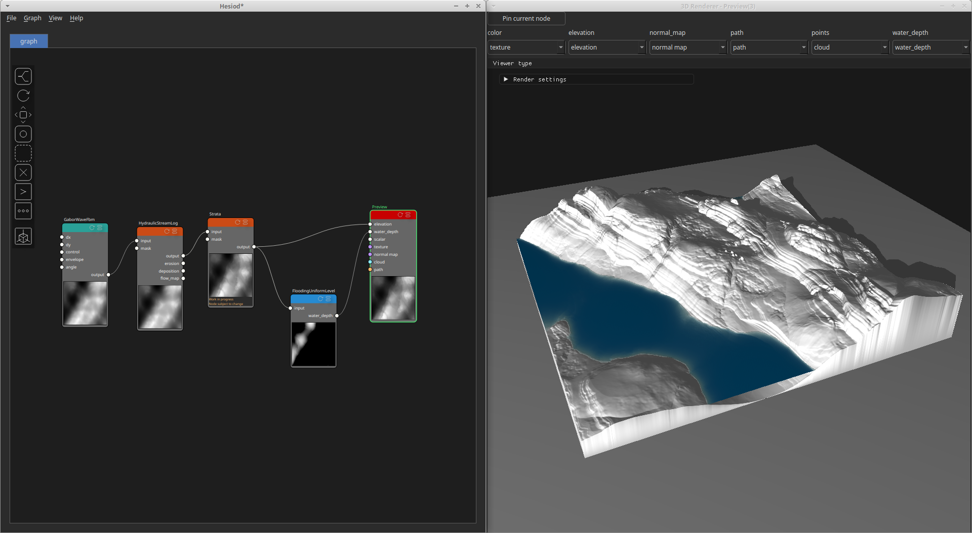Click the envelope port on GaborWaveFbm node
The image size is (972, 533).
tap(62, 259)
